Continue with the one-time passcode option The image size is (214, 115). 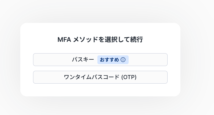(x=100, y=77)
